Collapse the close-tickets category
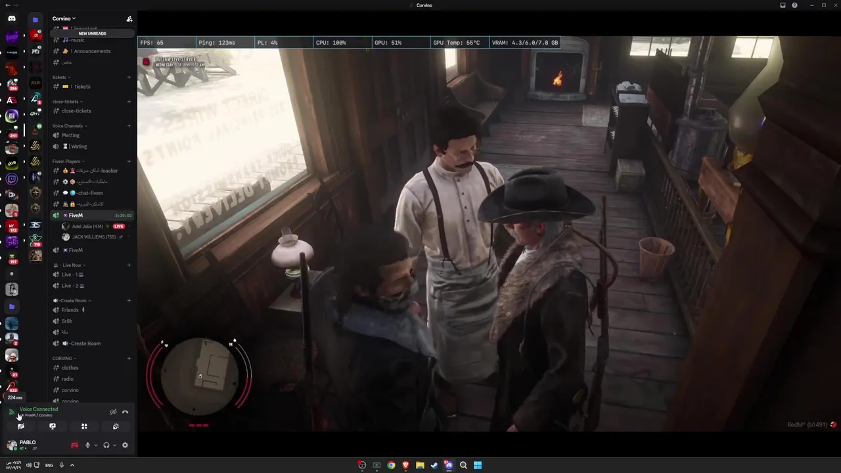The image size is (841, 473). point(67,102)
